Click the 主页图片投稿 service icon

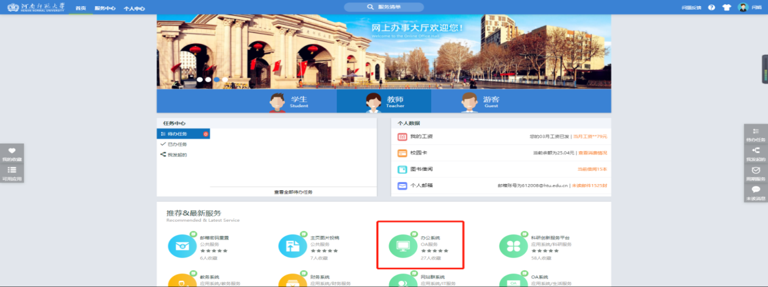point(291,246)
